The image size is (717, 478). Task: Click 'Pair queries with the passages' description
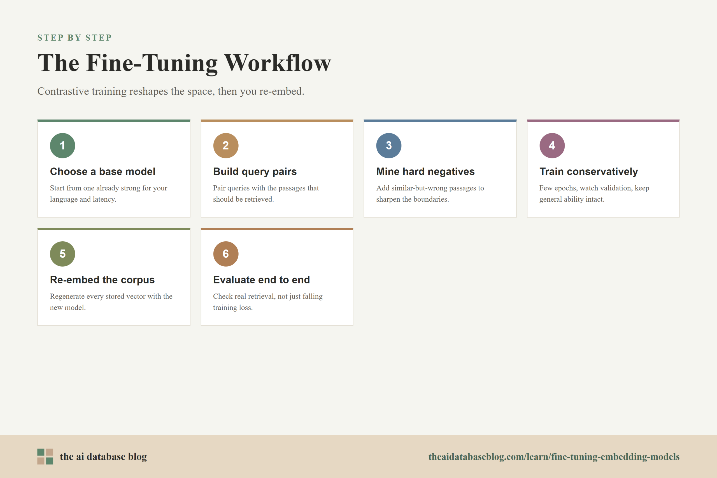click(266, 193)
